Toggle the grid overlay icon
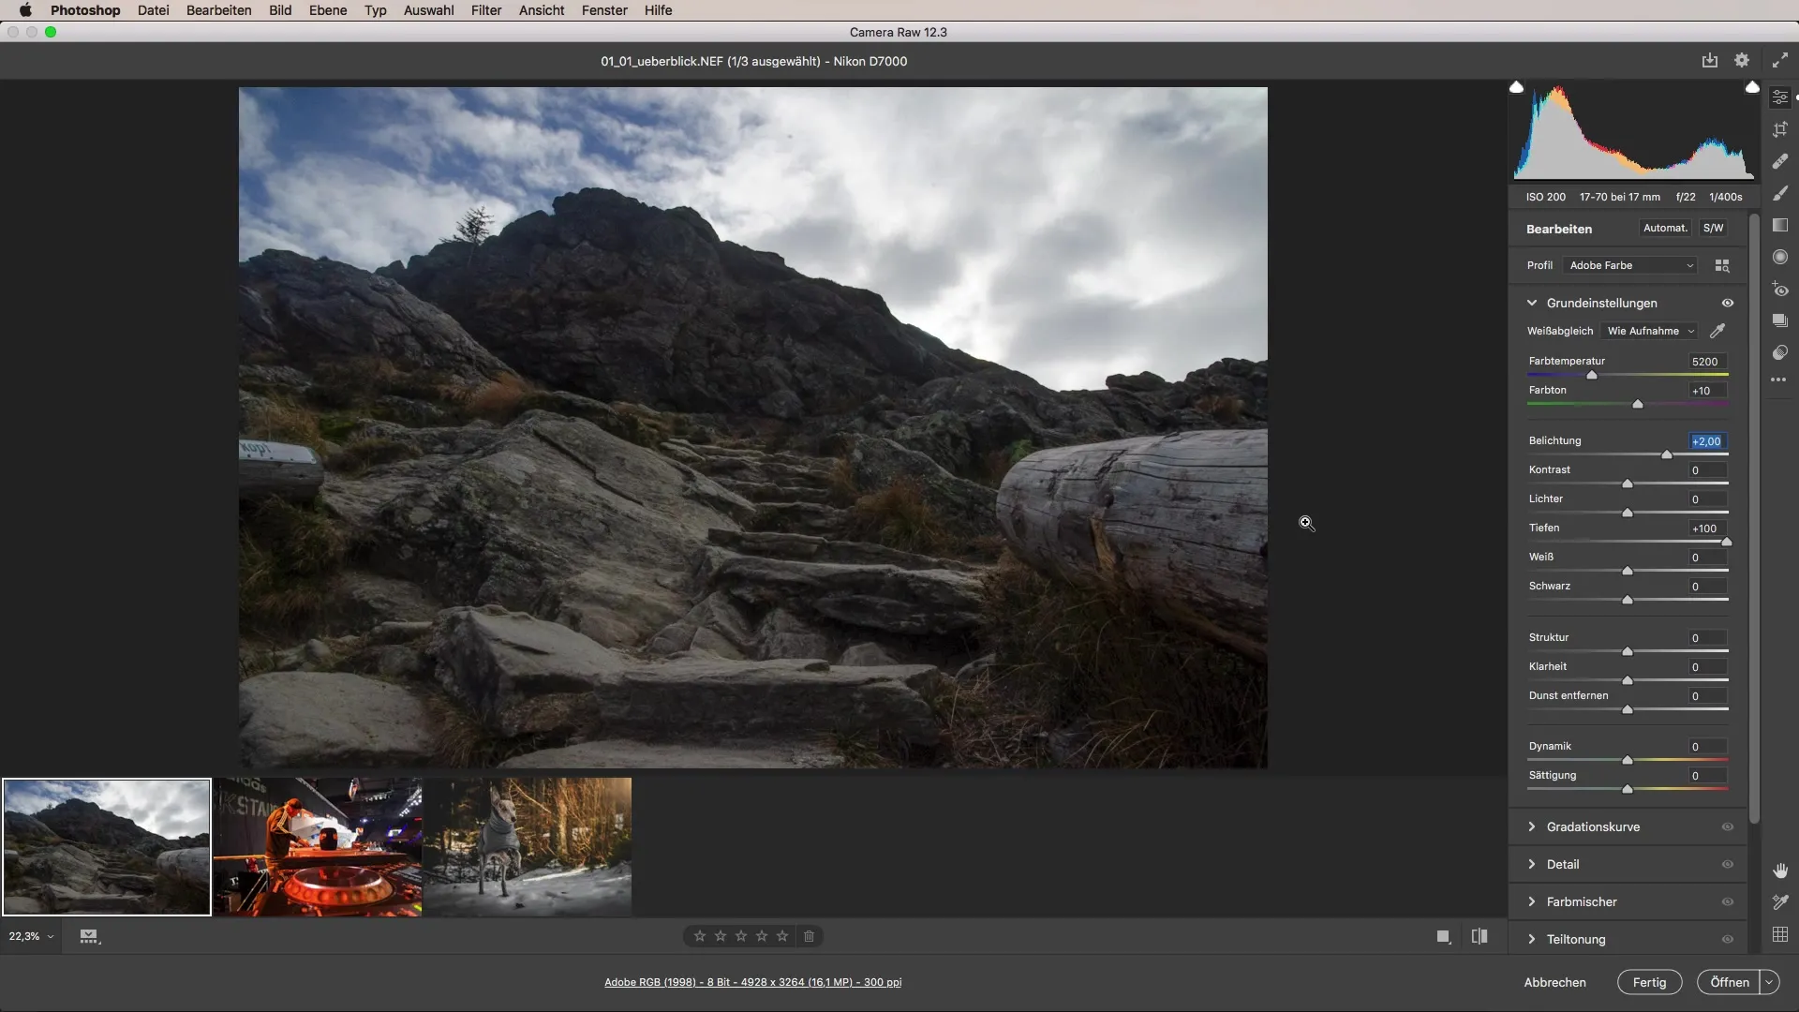Viewport: 1799px width, 1012px height. (x=1780, y=934)
